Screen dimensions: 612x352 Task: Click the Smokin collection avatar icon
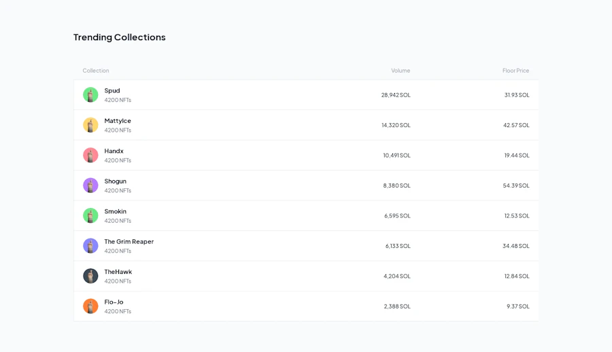tap(90, 215)
